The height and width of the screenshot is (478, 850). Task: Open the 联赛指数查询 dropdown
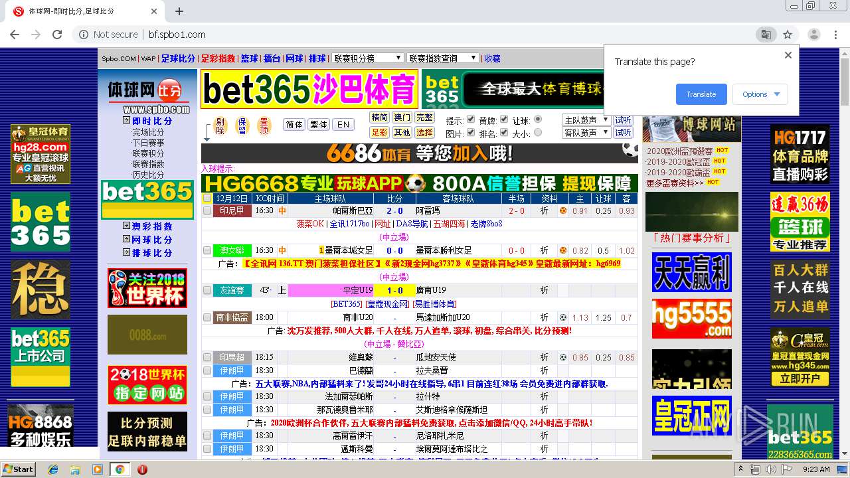click(x=442, y=58)
